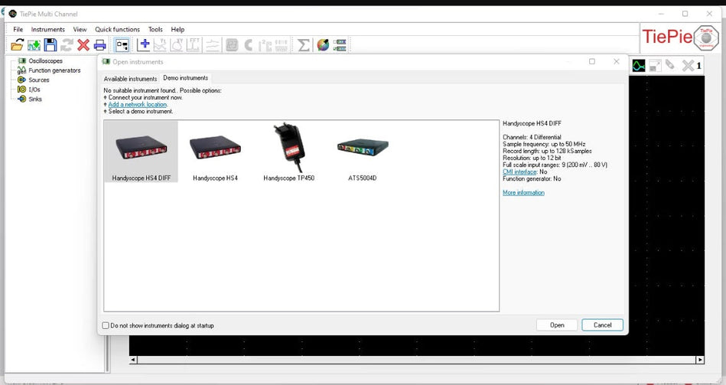
Task: Click the Open button in dialog
Action: (557, 325)
